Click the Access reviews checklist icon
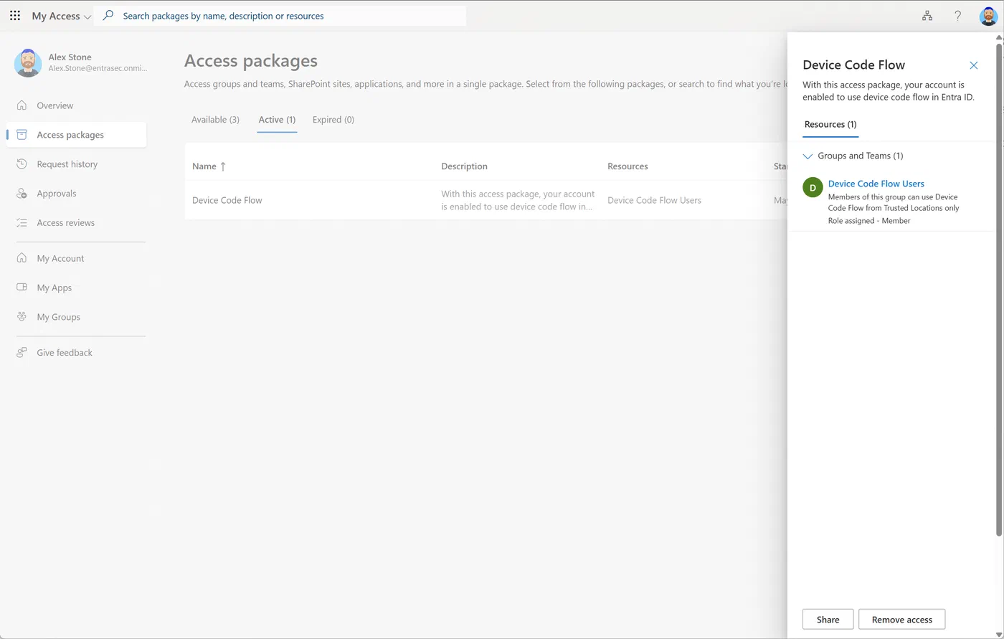This screenshot has width=1004, height=639. coord(22,223)
